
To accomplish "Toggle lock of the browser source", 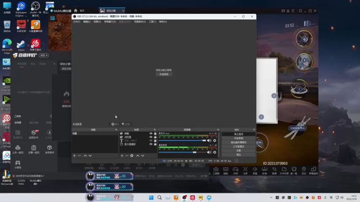I will 155,137.
